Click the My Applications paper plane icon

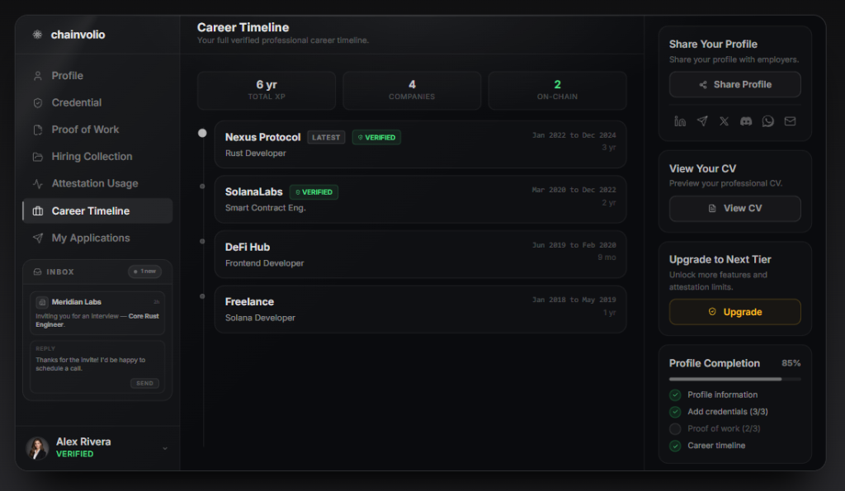click(38, 238)
